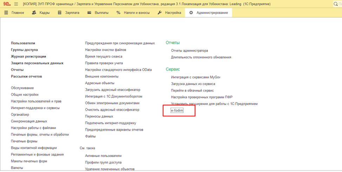Screen dimensions: 342x172
Task: Open Настройка проверочных программ ПФР
Action: tap(202, 97)
